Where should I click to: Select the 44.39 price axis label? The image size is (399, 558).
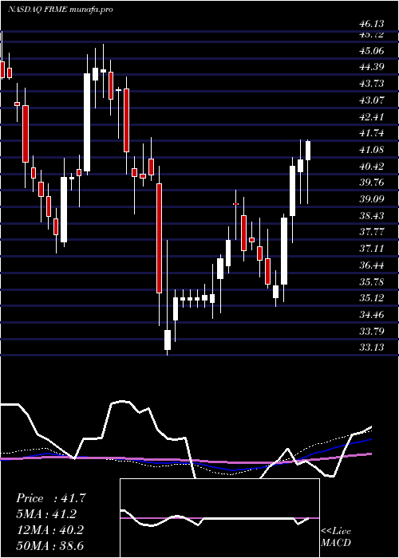372,67
